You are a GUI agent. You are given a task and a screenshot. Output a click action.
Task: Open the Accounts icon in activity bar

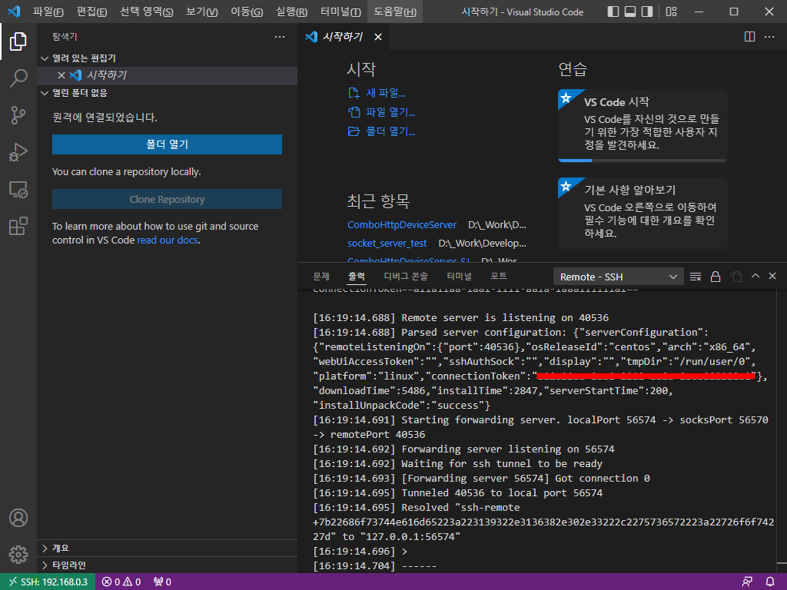pos(18,518)
